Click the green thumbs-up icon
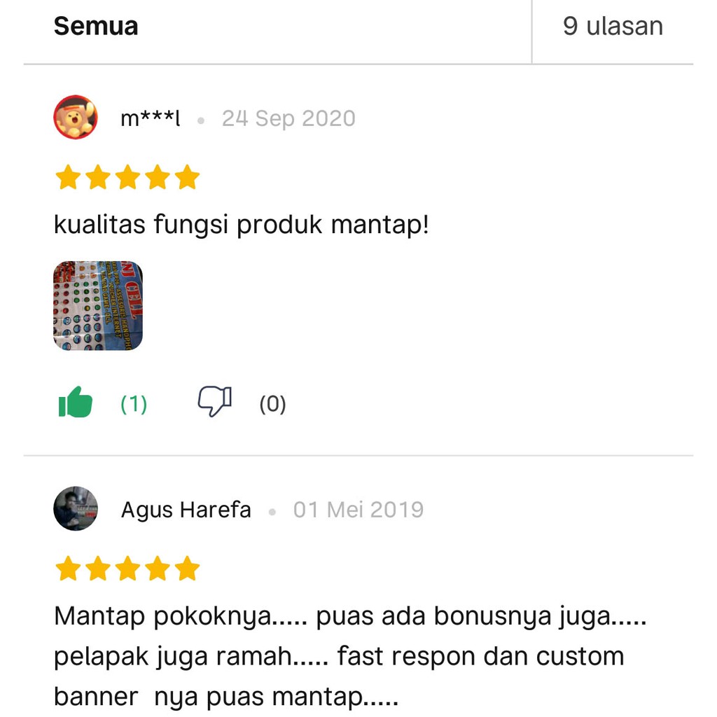 coord(76,403)
